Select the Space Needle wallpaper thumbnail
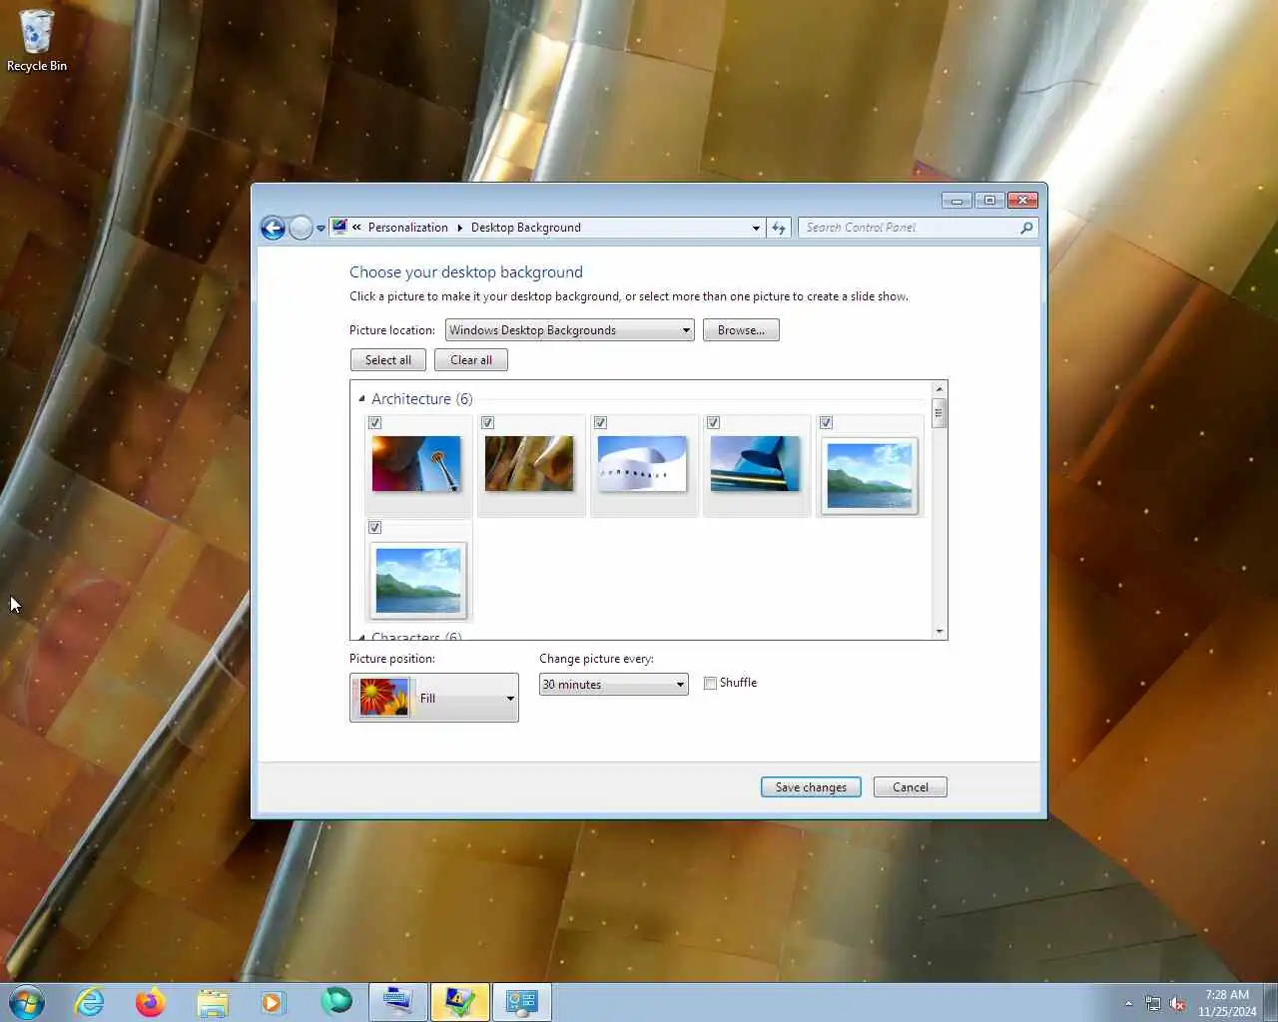This screenshot has width=1278, height=1022. coord(416,464)
